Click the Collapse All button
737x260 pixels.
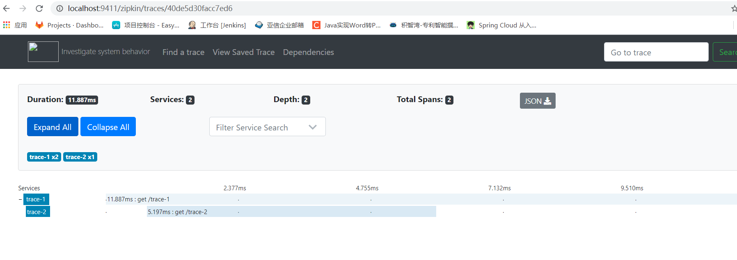(108, 127)
